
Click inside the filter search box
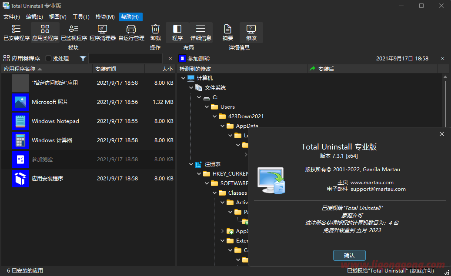point(126,58)
